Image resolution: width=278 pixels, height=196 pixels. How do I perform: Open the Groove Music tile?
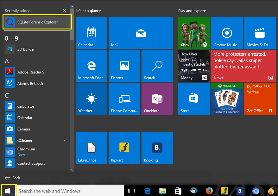pyautogui.click(x=227, y=33)
